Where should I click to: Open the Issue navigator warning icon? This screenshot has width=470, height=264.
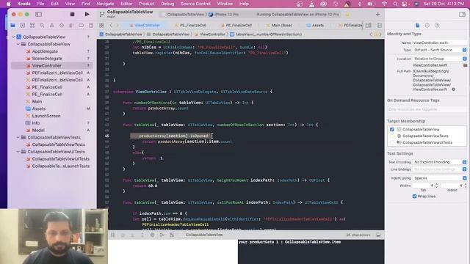pyautogui.click(x=52, y=26)
